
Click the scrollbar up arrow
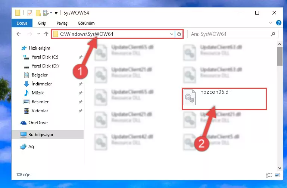point(280,44)
